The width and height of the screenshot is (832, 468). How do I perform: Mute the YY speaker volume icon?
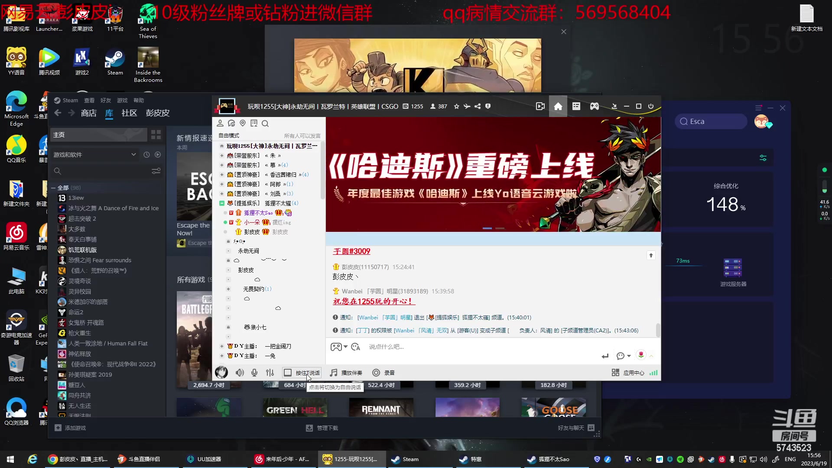[x=240, y=373]
